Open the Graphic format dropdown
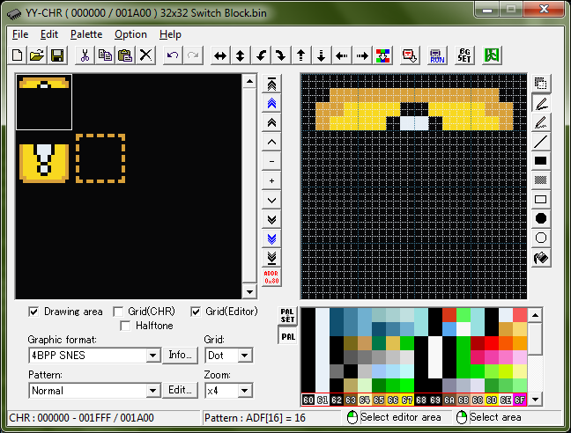 click(x=153, y=356)
